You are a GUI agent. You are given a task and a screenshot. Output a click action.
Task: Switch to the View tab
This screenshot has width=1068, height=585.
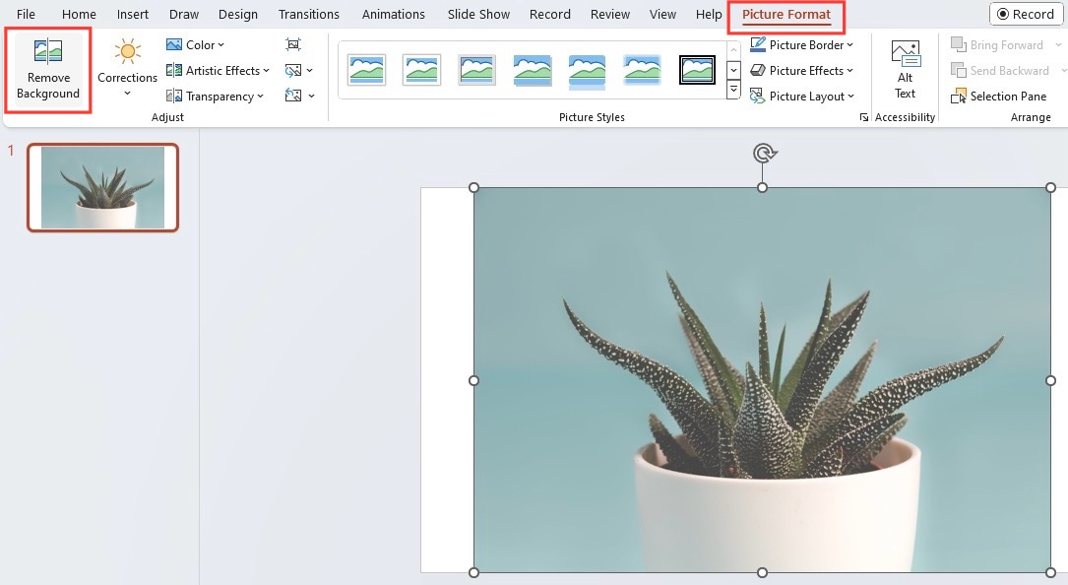pyautogui.click(x=662, y=14)
